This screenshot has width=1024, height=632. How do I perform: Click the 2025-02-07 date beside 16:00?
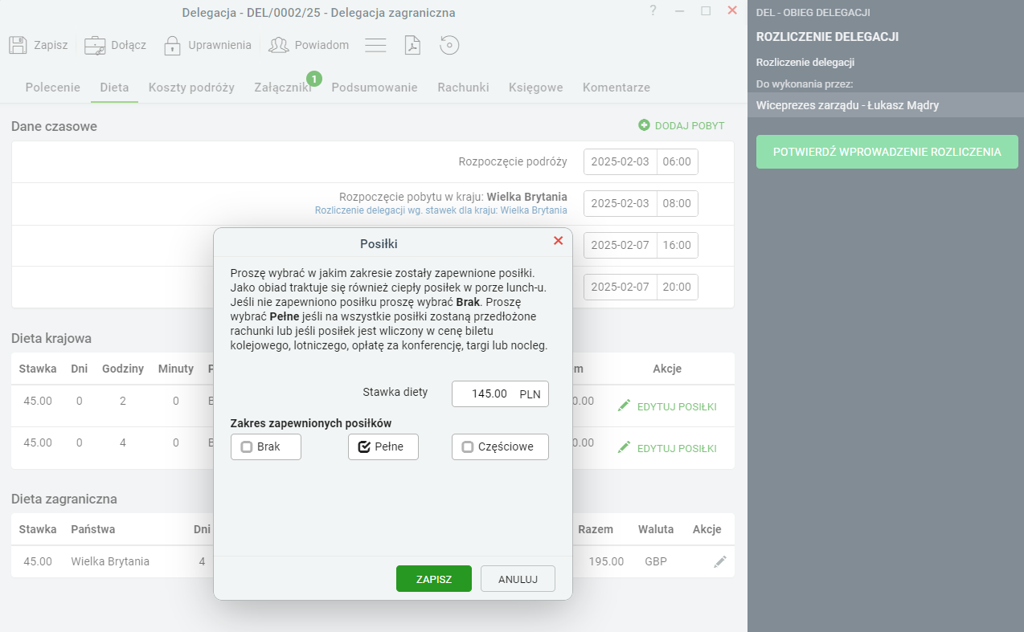(x=620, y=245)
